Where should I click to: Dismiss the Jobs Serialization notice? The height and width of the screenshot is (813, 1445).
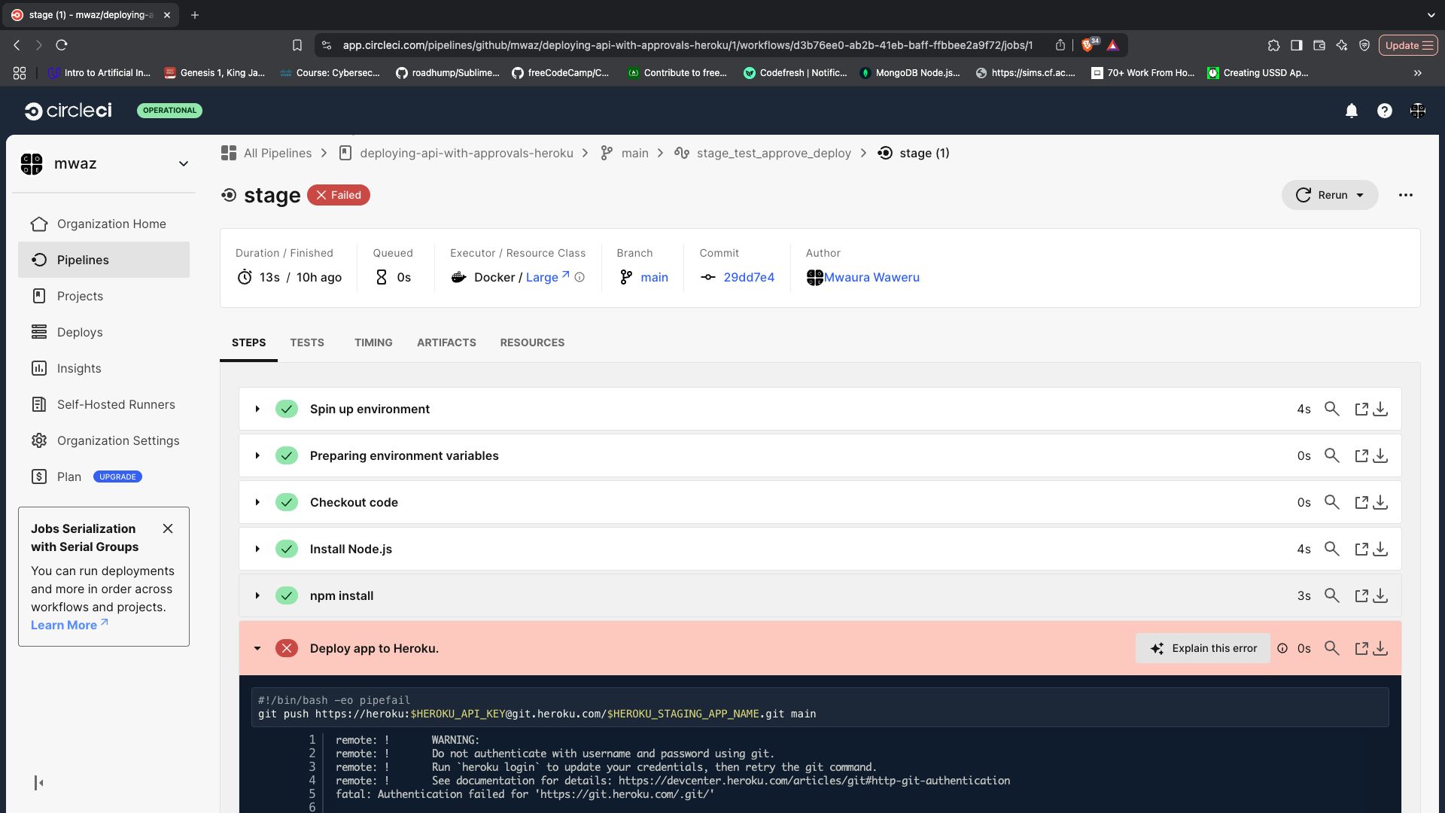click(168, 528)
